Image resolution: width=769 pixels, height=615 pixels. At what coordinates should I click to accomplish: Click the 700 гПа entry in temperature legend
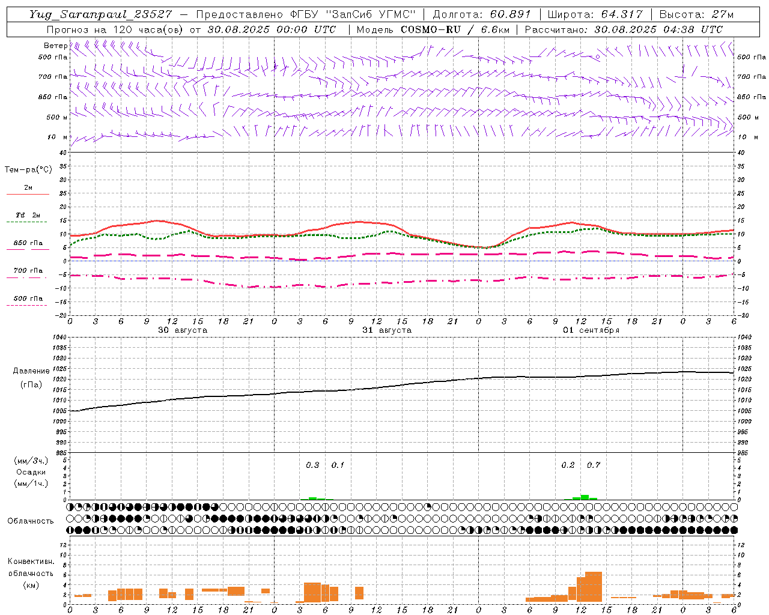(28, 271)
